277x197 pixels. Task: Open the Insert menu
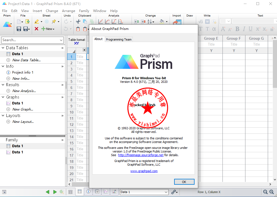tap(37, 11)
